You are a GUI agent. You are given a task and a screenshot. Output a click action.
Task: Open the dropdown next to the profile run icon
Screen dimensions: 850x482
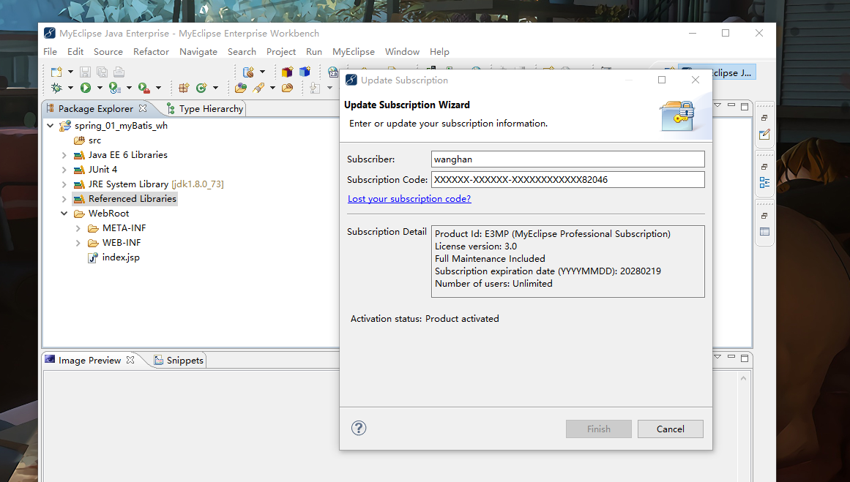129,88
